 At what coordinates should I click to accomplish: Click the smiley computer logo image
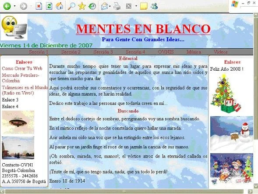click(14, 28)
